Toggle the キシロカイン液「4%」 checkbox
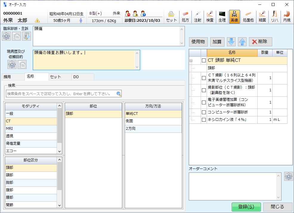The width and height of the screenshot is (294, 213). tap(204, 120)
